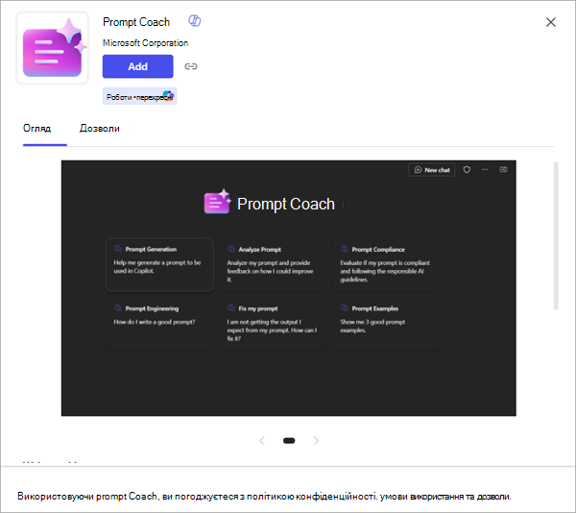Click the Prompt Coach title text at top

[x=136, y=22]
